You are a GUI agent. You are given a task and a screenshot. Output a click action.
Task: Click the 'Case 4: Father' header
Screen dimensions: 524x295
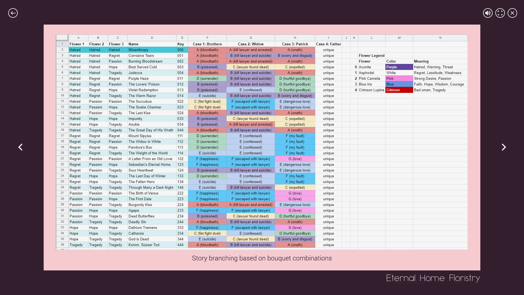click(x=328, y=44)
